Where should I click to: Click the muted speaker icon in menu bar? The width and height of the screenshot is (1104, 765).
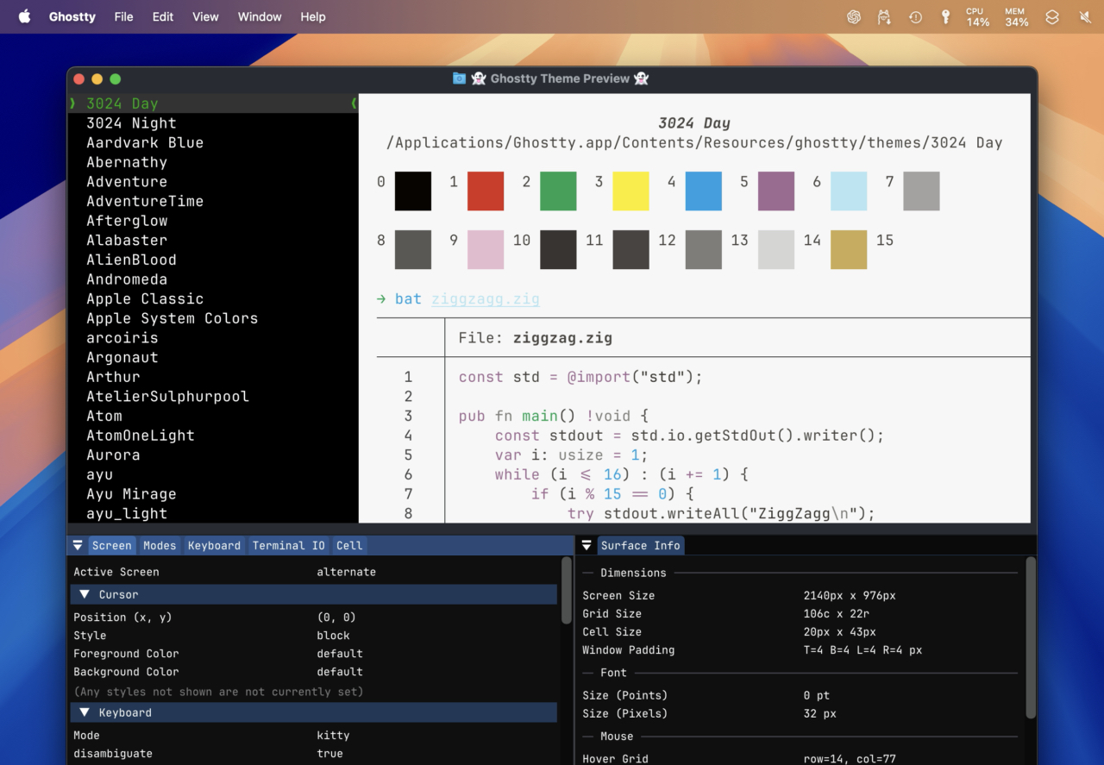(1084, 16)
